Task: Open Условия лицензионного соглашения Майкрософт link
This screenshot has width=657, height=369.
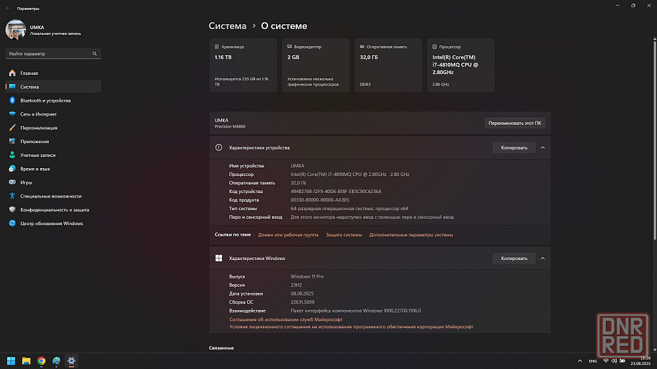Action: tap(351, 327)
